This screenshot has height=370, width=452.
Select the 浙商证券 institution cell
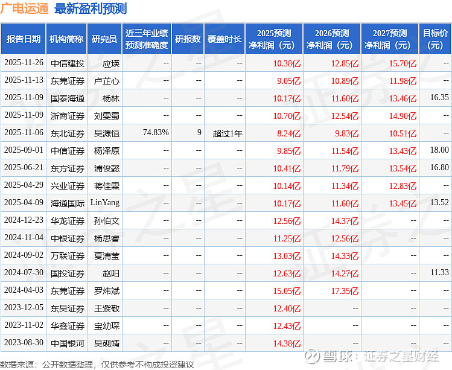pyautogui.click(x=68, y=116)
